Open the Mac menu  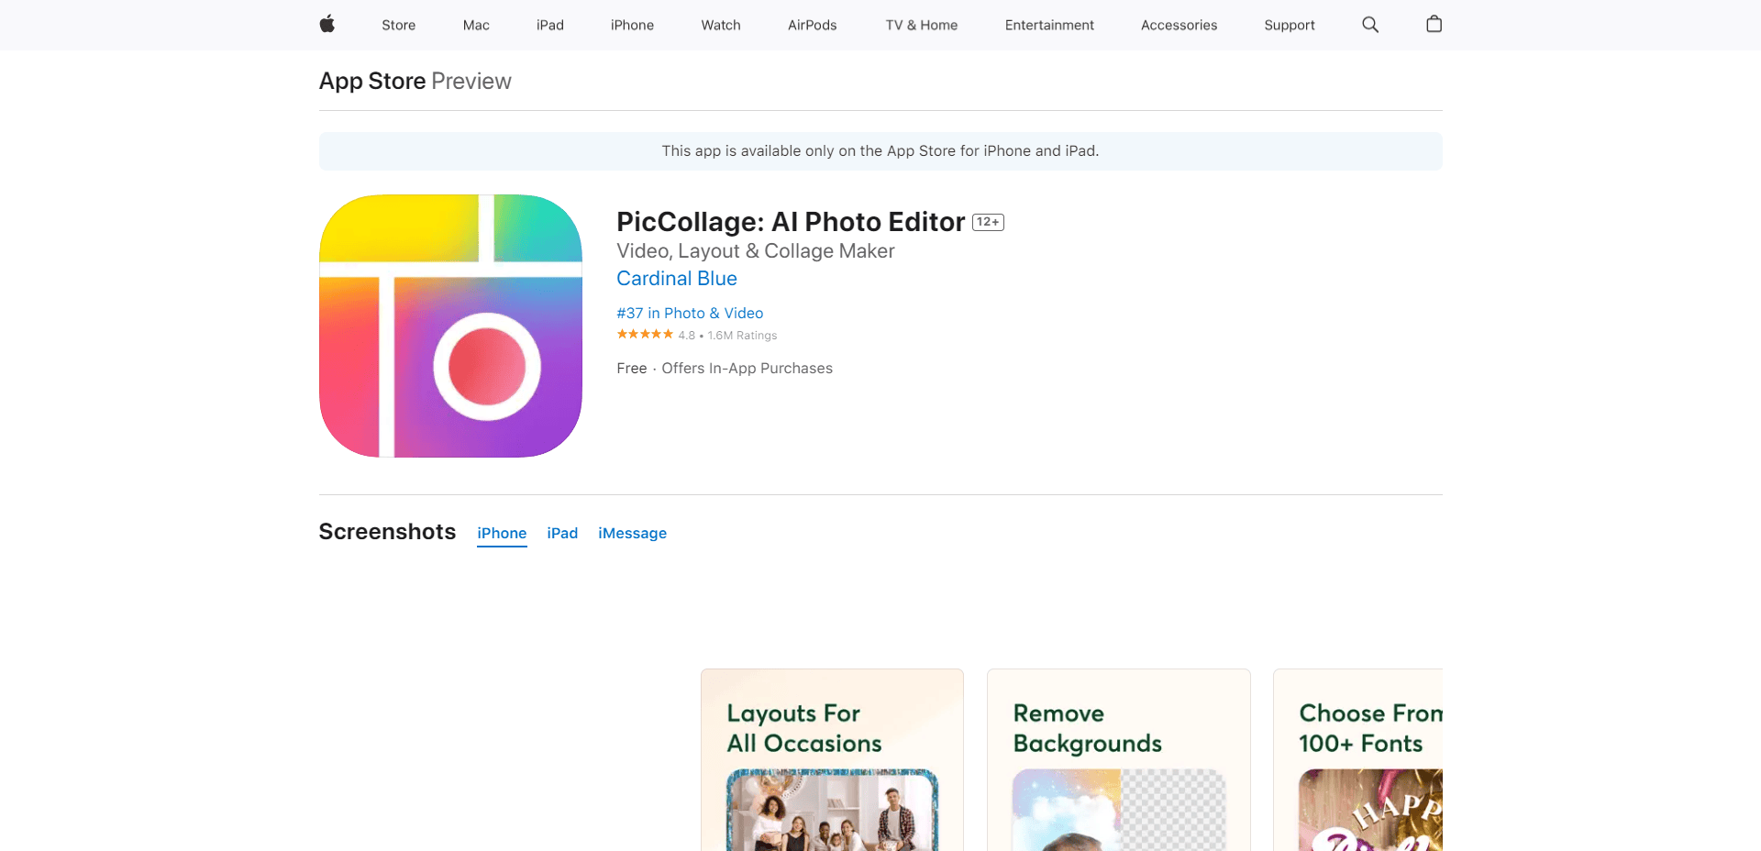[x=476, y=25]
